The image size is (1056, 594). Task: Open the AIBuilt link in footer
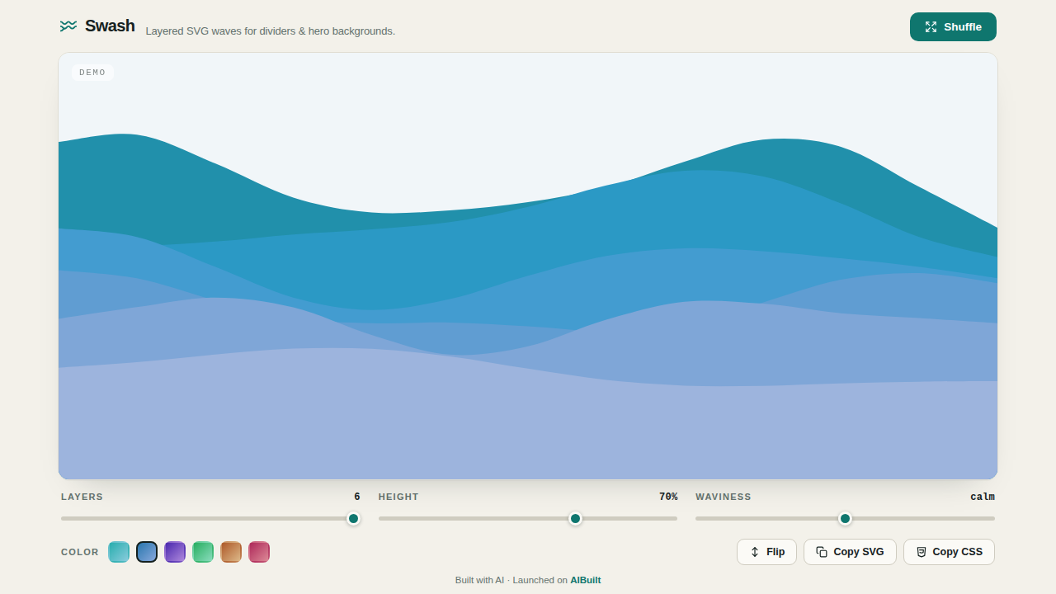[x=585, y=580]
